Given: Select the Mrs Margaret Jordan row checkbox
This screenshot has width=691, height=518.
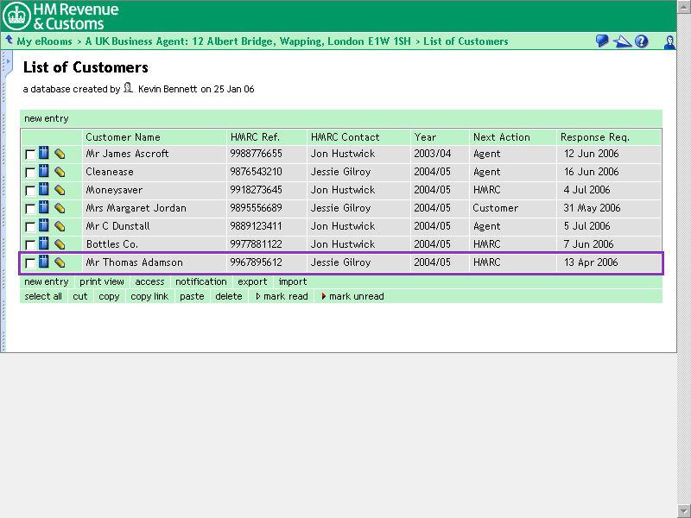Looking at the screenshot, I should 30,209.
